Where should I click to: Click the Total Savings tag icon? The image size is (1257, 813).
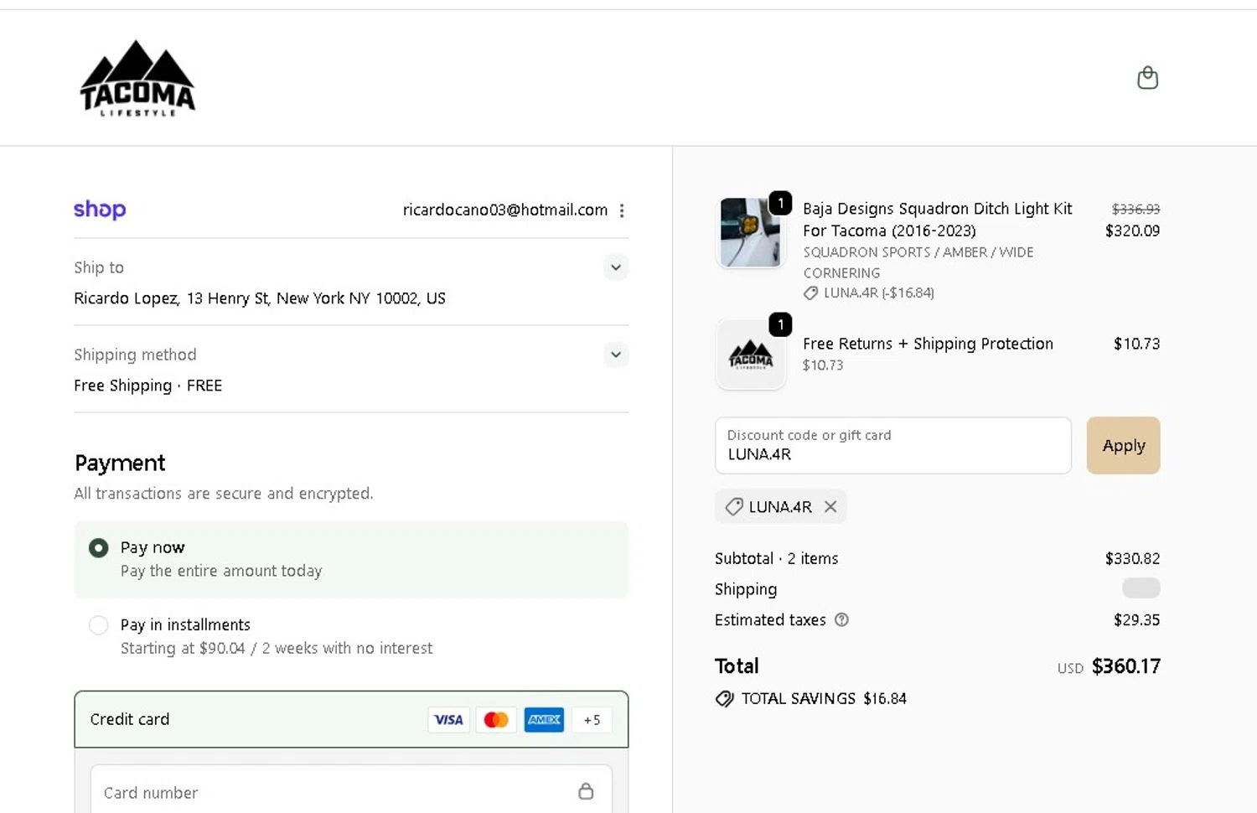click(724, 699)
